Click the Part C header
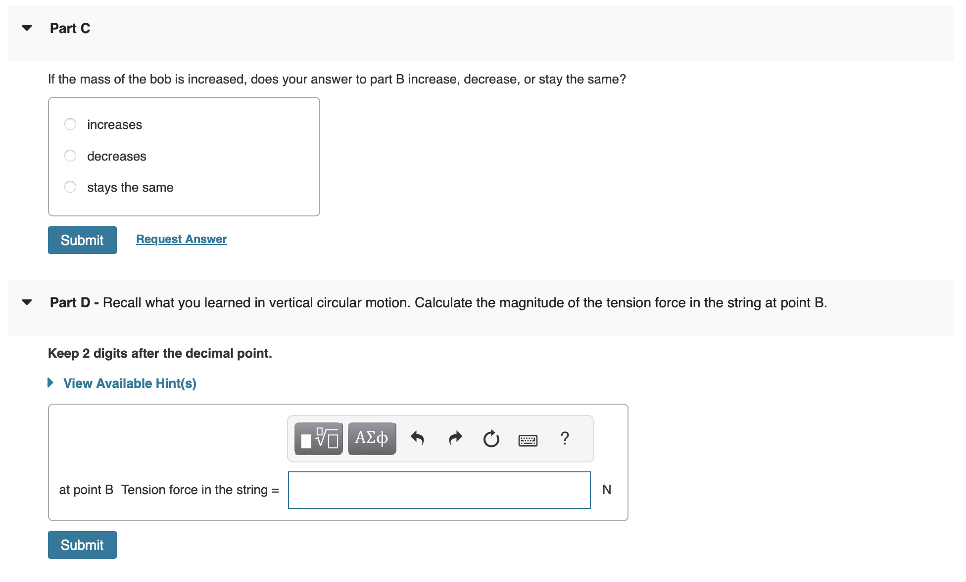This screenshot has width=966, height=582. 69,28
